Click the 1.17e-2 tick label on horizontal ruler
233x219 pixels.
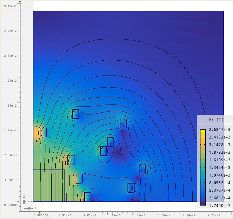point(115,215)
